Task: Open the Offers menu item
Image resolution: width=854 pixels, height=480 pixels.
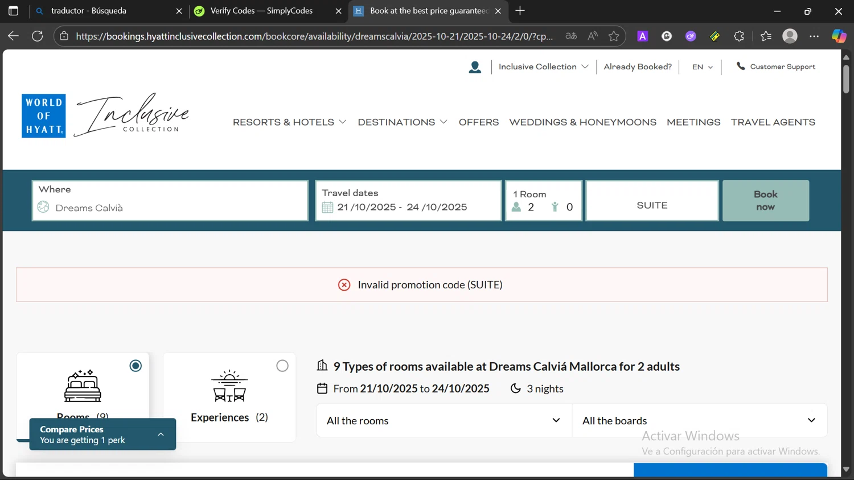Action: click(479, 122)
